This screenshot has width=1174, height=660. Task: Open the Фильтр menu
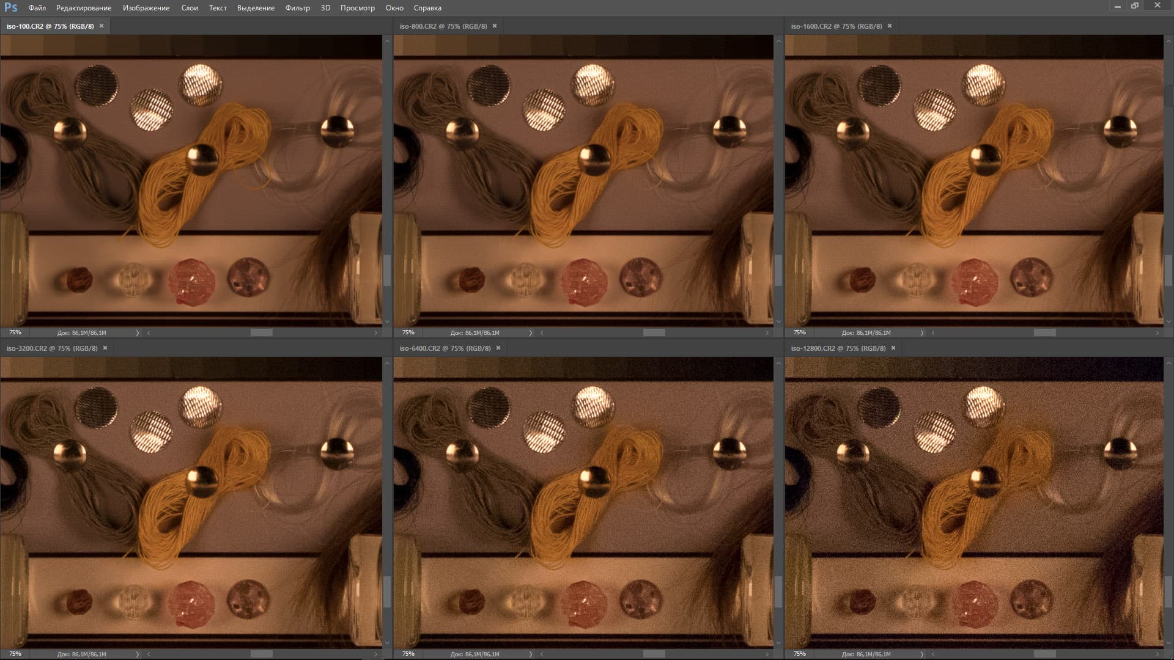tap(297, 8)
